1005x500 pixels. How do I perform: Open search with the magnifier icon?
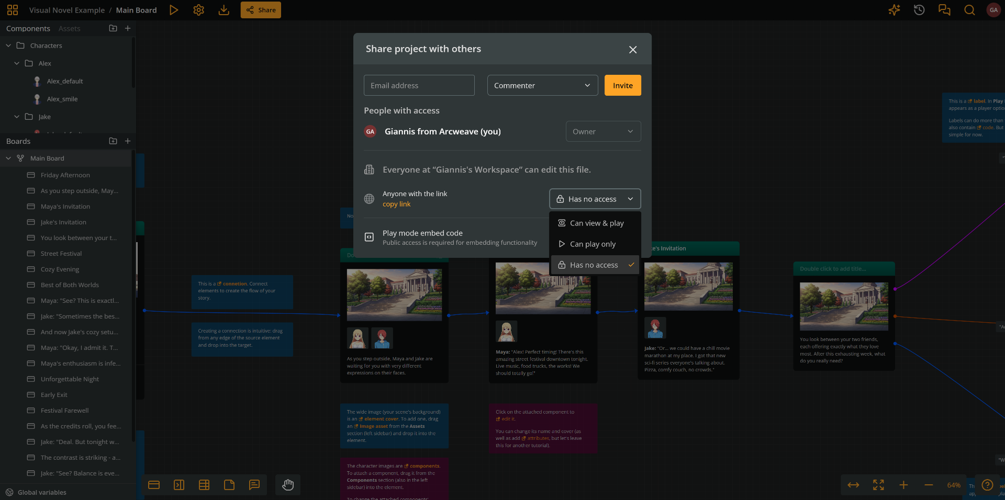click(x=969, y=9)
